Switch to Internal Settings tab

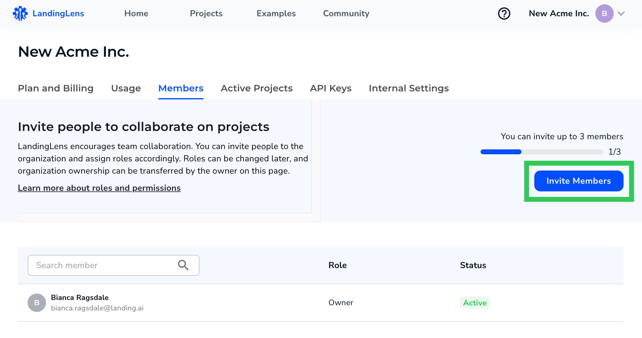(x=409, y=88)
